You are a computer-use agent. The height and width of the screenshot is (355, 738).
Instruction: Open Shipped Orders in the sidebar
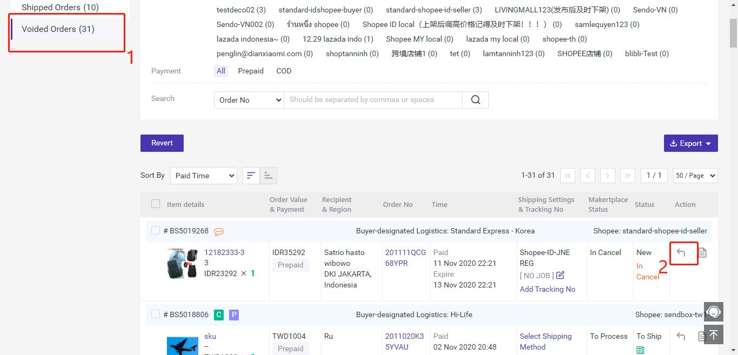tap(60, 8)
